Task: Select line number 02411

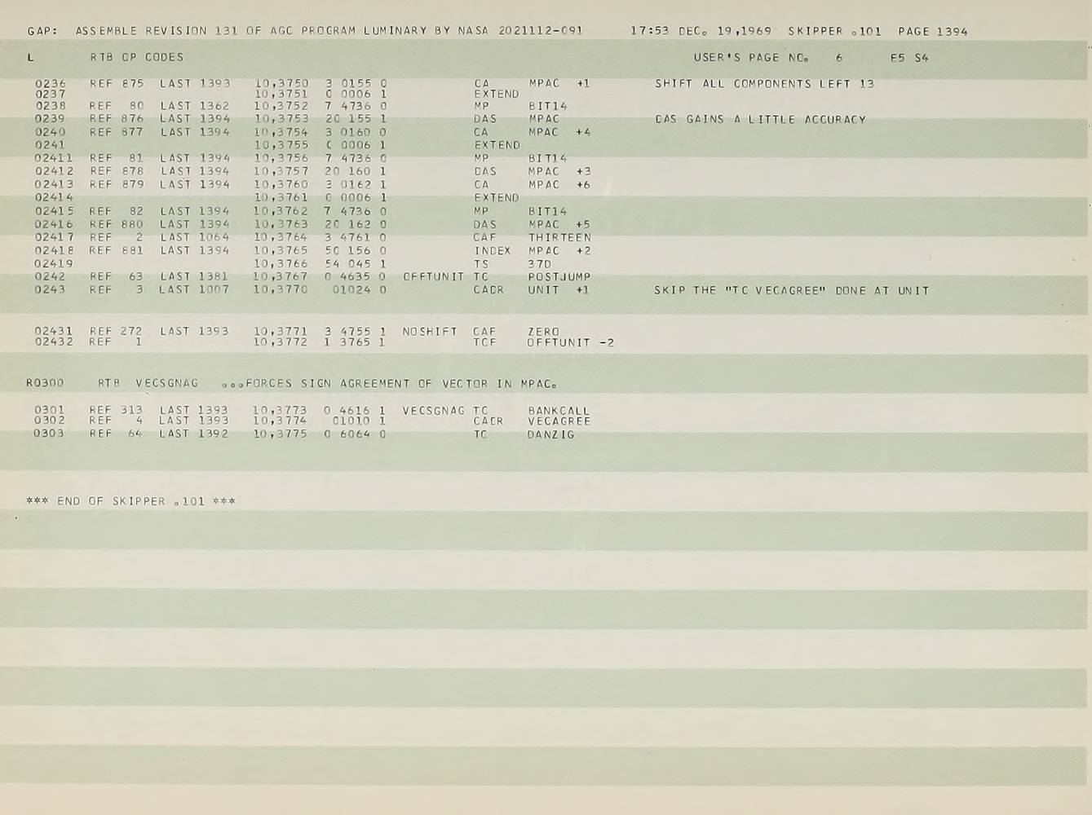Action: [54, 158]
